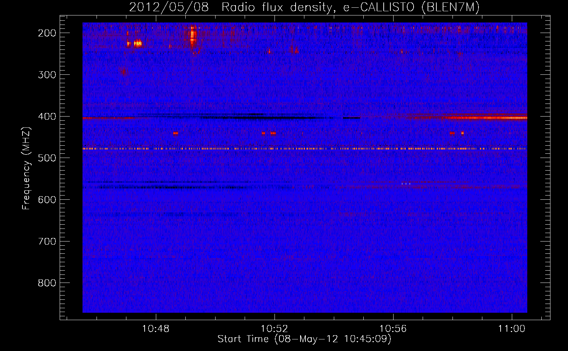Click the 10:56 time tick label
The width and height of the screenshot is (568, 351).
tap(393, 329)
